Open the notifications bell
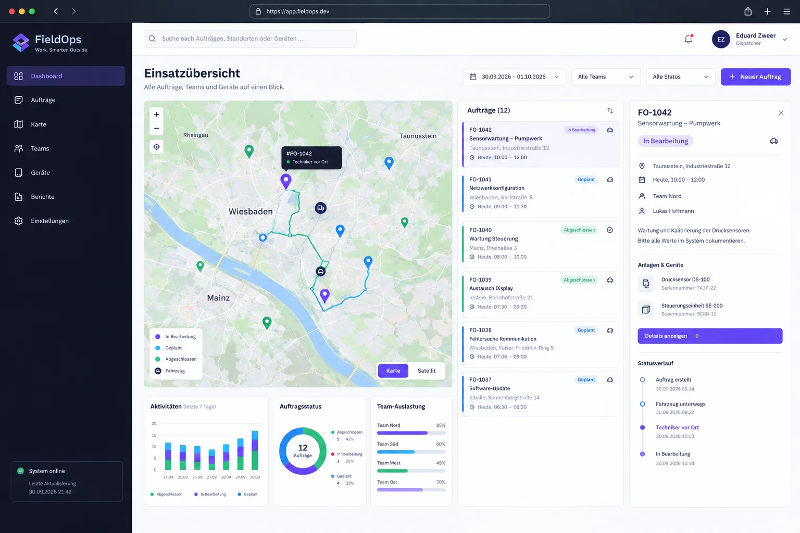The height and width of the screenshot is (533, 800). coord(688,39)
